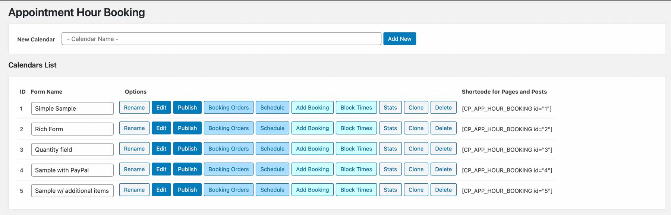Delete the Simple Sample calendar
671x215 pixels.
443,108
